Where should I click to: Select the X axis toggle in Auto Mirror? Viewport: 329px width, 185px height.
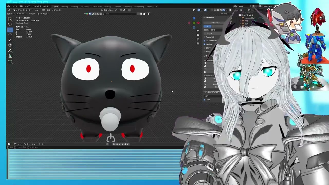207,26
